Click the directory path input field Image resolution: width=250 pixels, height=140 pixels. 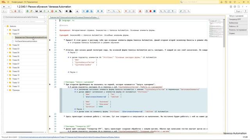pyautogui.click(x=23, y=17)
